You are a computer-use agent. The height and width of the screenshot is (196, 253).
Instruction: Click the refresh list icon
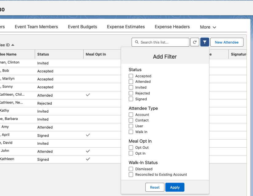tap(195, 42)
